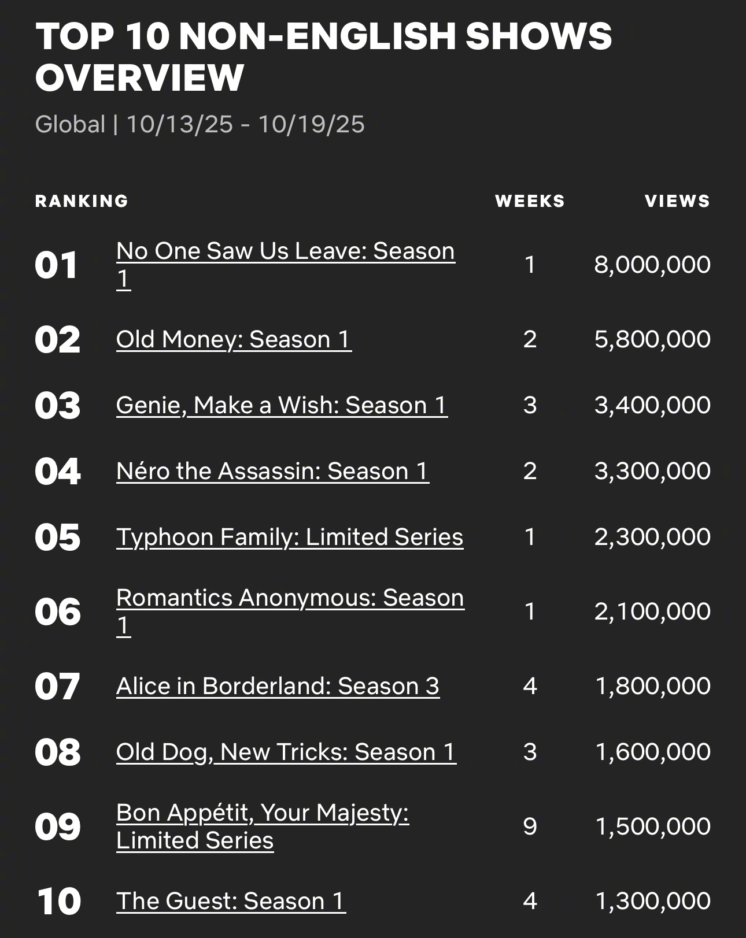Image resolution: width=746 pixels, height=938 pixels.
Task: Click the RANKING column header
Action: 82,201
